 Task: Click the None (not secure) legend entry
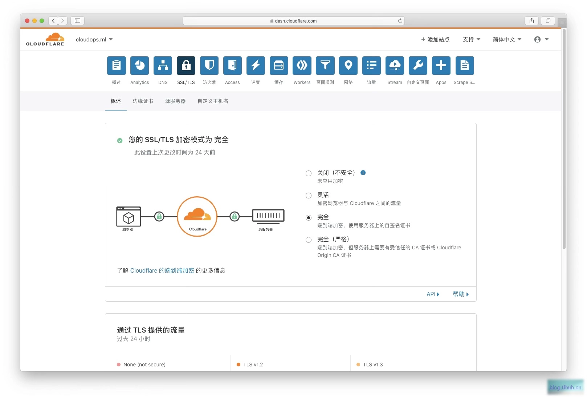(141, 365)
